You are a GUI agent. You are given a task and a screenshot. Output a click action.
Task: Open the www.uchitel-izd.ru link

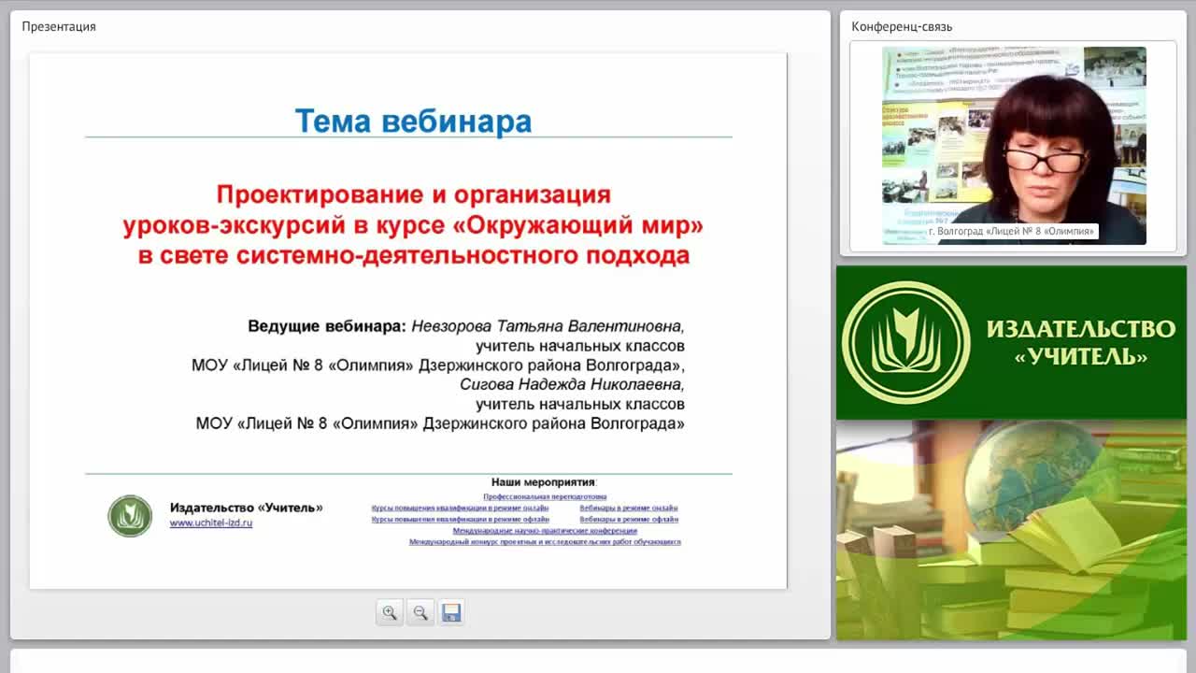[211, 523]
